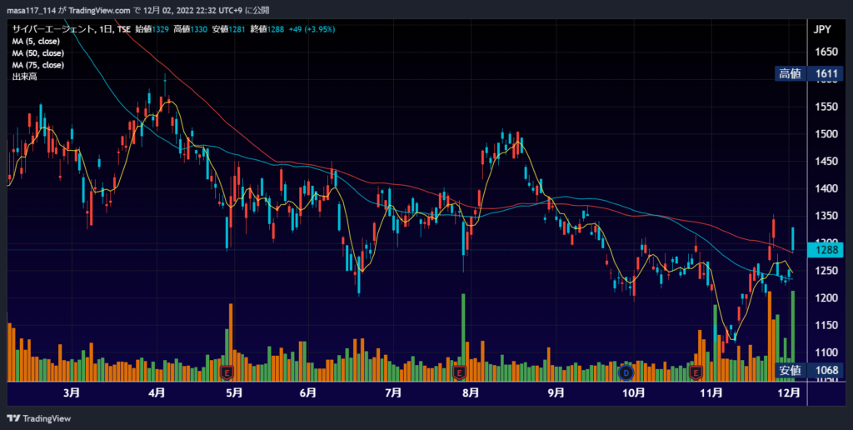Open the TradingView logo at bottom left
The width and height of the screenshot is (853, 430).
tap(38, 418)
